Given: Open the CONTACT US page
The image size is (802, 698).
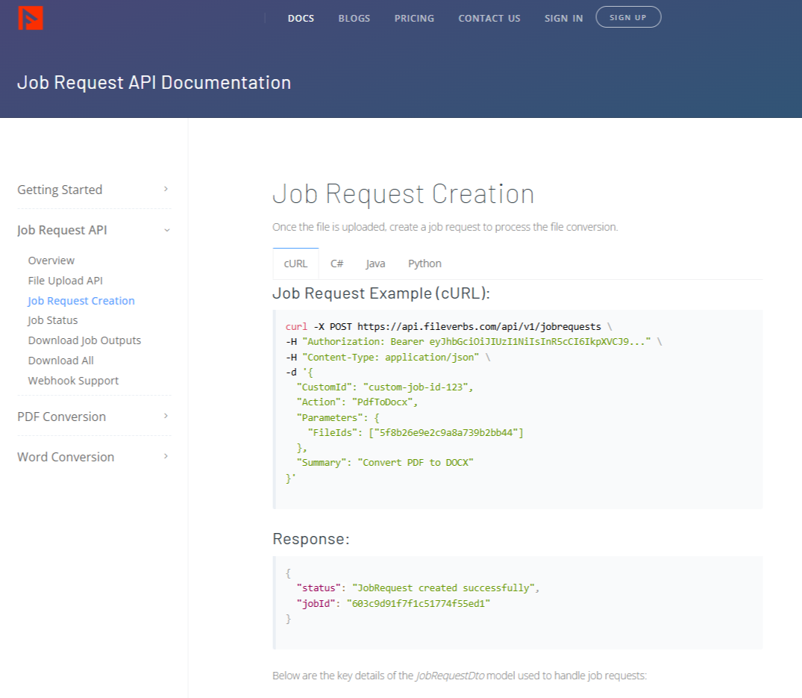Looking at the screenshot, I should click(489, 19).
